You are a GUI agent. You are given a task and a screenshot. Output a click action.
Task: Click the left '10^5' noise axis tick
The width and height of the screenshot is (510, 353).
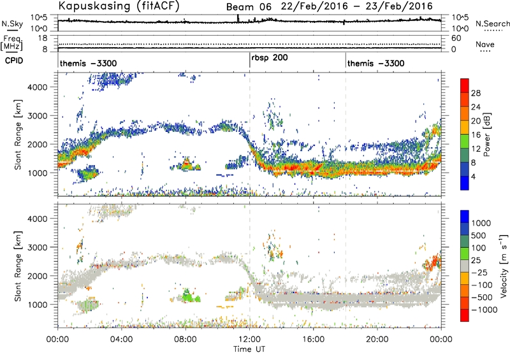40,18
